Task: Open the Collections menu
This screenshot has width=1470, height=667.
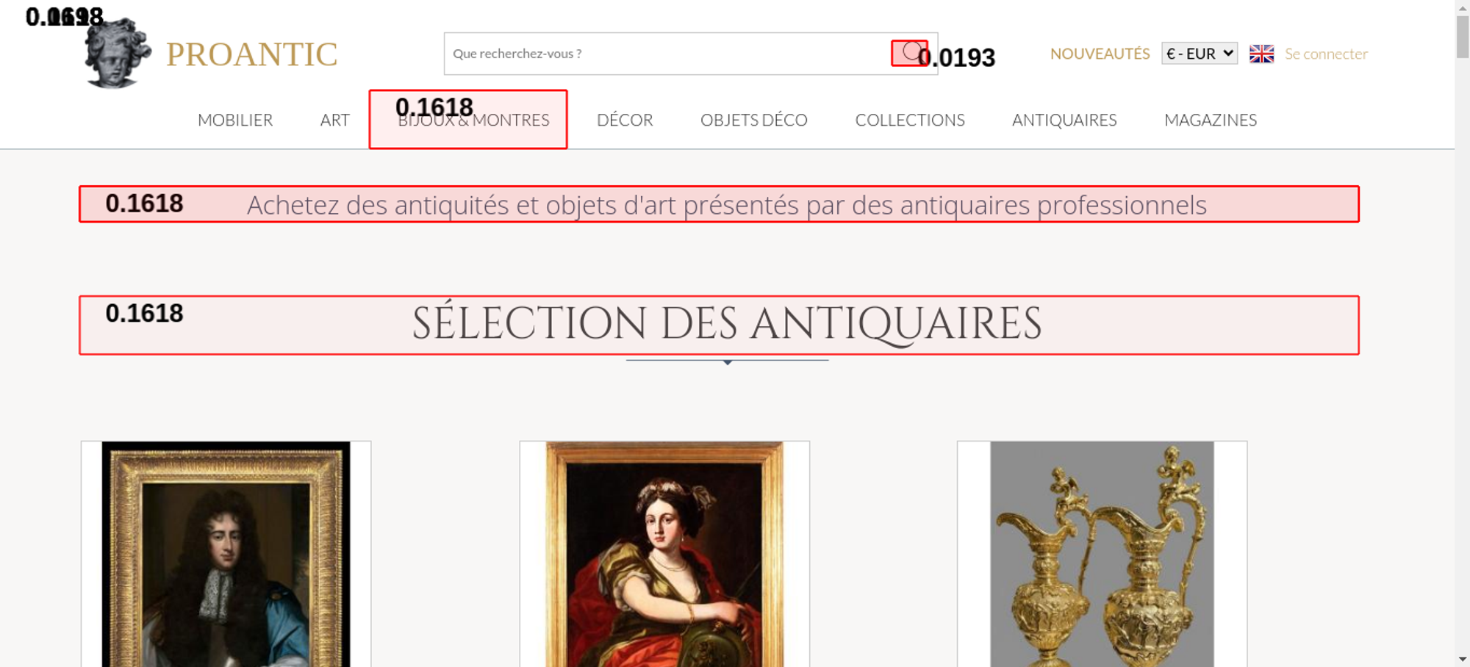Action: coord(909,120)
